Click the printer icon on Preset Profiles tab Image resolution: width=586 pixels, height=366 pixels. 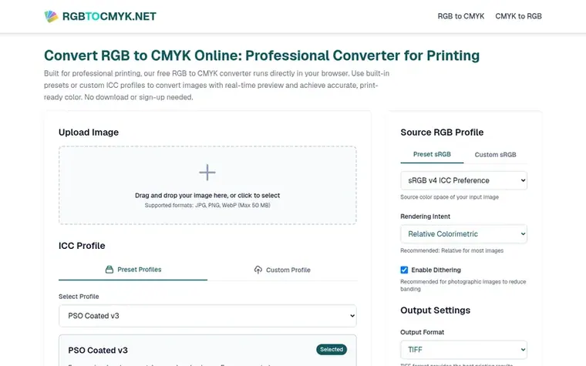click(x=109, y=269)
